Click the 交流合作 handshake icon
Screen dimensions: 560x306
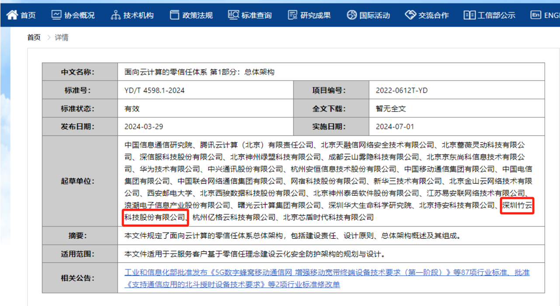click(410, 15)
